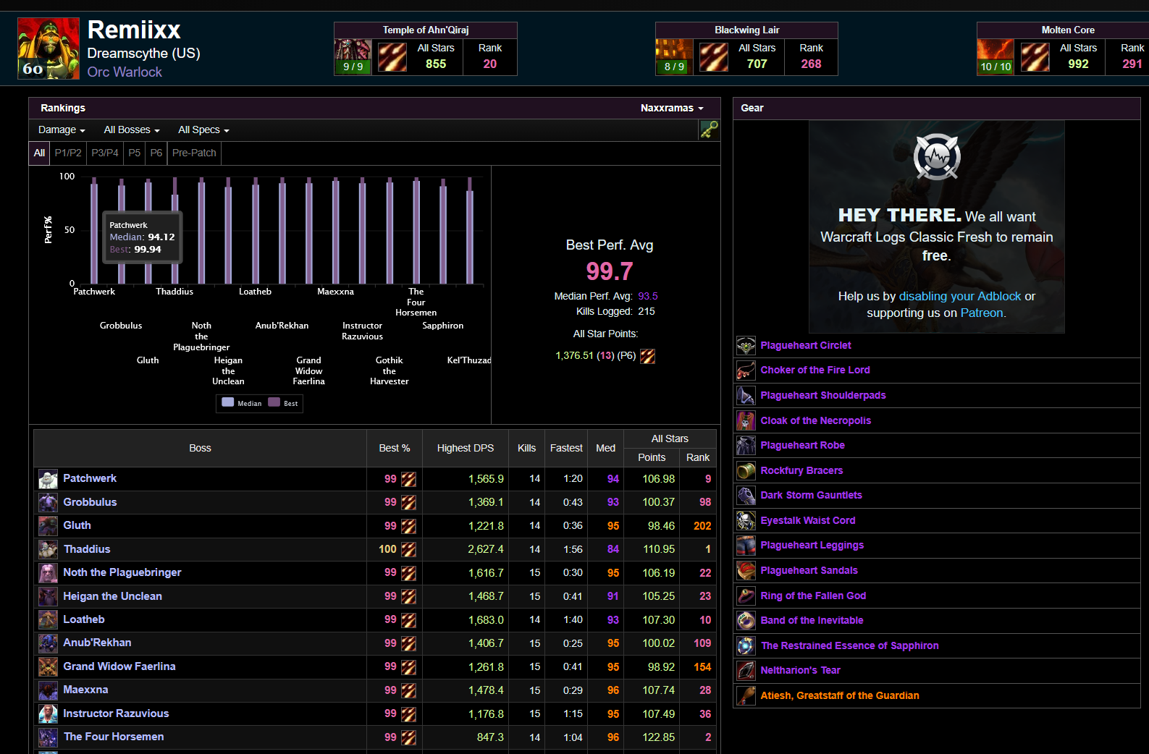
Task: Click the Nettharion's Tear trinket icon
Action: 746,671
